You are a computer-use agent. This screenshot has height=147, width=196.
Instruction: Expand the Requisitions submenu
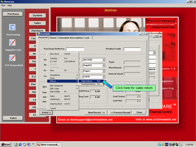(x=63, y=75)
